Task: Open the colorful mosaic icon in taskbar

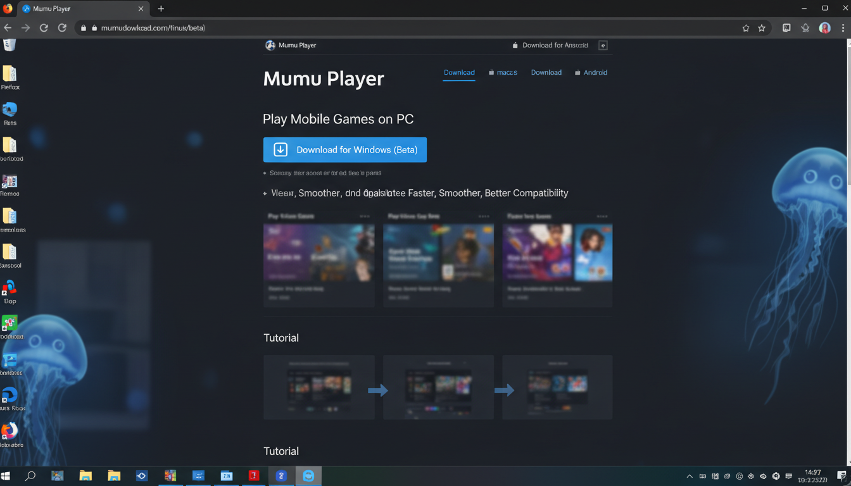Action: (170, 477)
